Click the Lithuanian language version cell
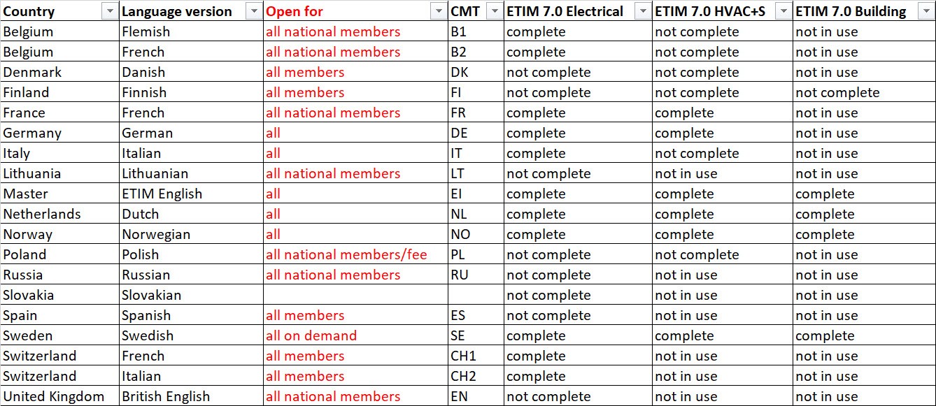Screen dimensions: 936x406 point(191,173)
